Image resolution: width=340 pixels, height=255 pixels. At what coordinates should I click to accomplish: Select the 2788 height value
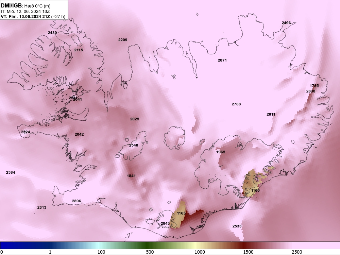pyautogui.click(x=236, y=104)
